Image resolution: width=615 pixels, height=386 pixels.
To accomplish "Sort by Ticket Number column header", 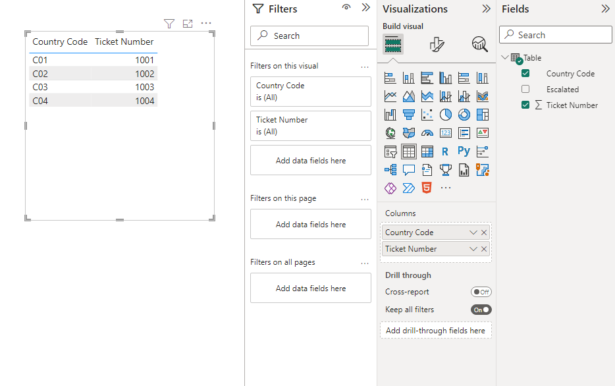I will click(124, 41).
